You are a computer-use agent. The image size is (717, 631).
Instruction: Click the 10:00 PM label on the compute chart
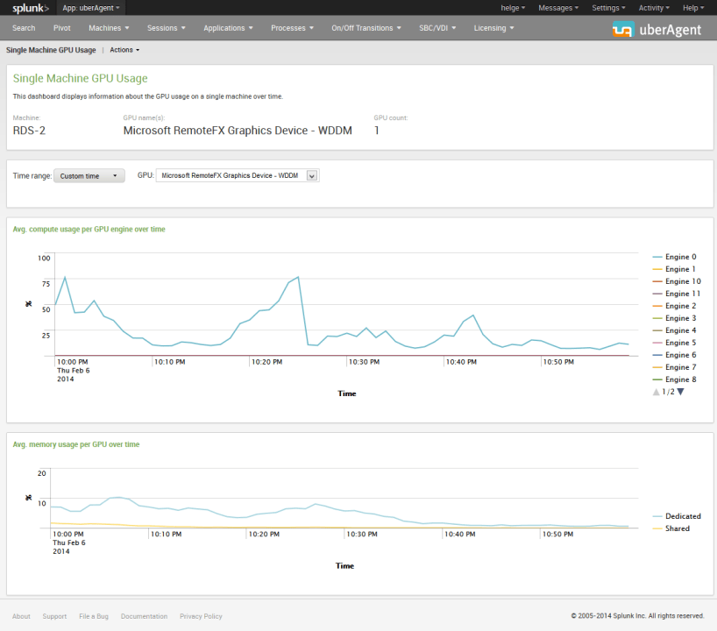click(x=72, y=362)
